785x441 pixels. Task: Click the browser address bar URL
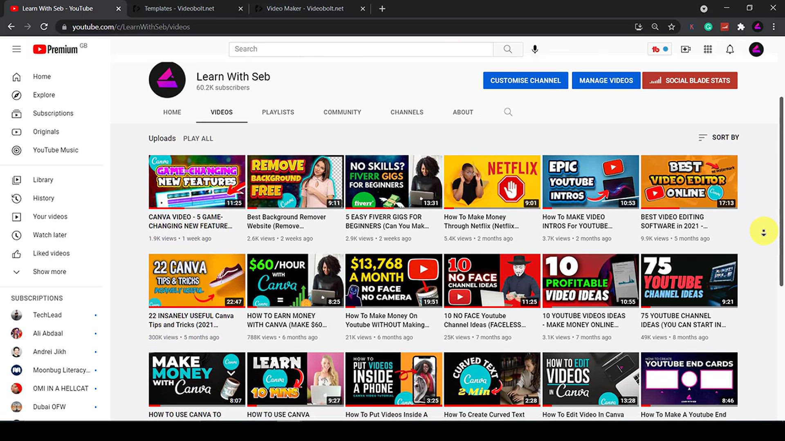point(131,27)
